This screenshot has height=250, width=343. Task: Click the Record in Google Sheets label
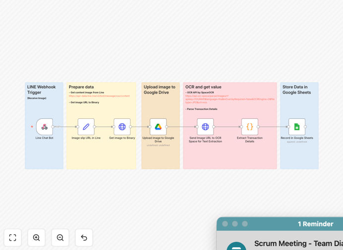(297, 138)
